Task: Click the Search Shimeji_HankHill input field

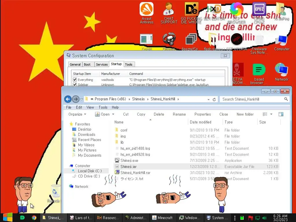Action: pos(252,99)
